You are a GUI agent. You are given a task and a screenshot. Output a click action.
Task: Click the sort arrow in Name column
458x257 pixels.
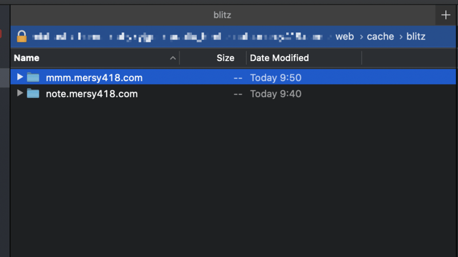pos(173,58)
